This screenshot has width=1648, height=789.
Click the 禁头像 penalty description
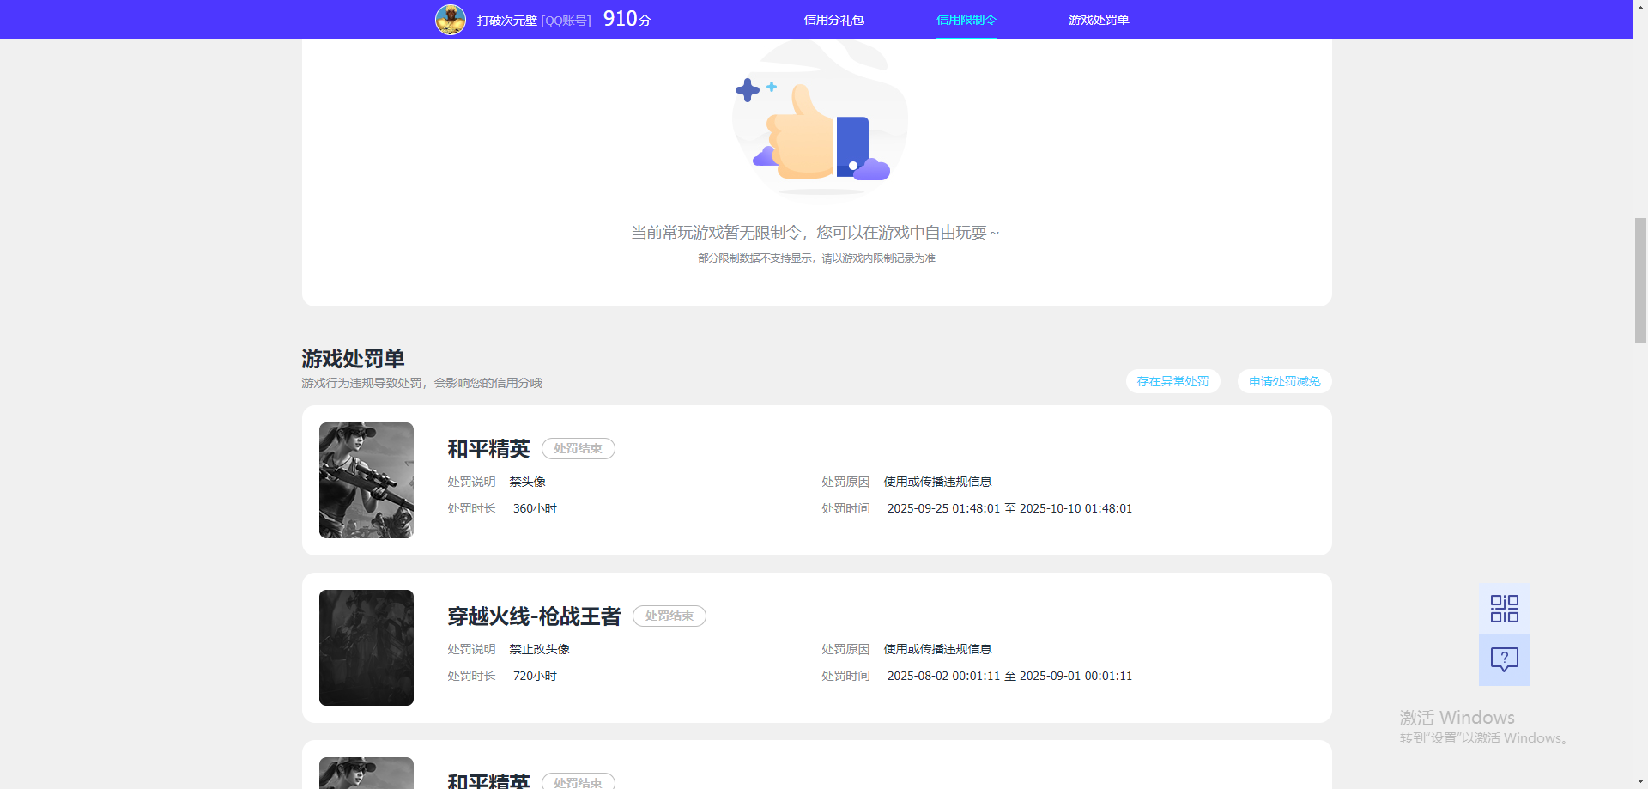click(527, 482)
